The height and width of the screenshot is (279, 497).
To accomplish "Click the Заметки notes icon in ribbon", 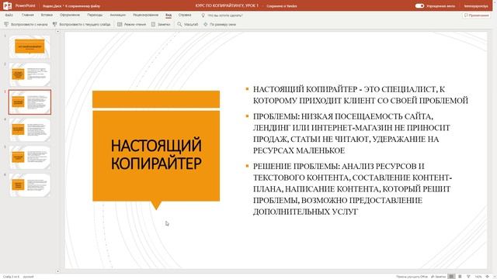I will [154, 24].
